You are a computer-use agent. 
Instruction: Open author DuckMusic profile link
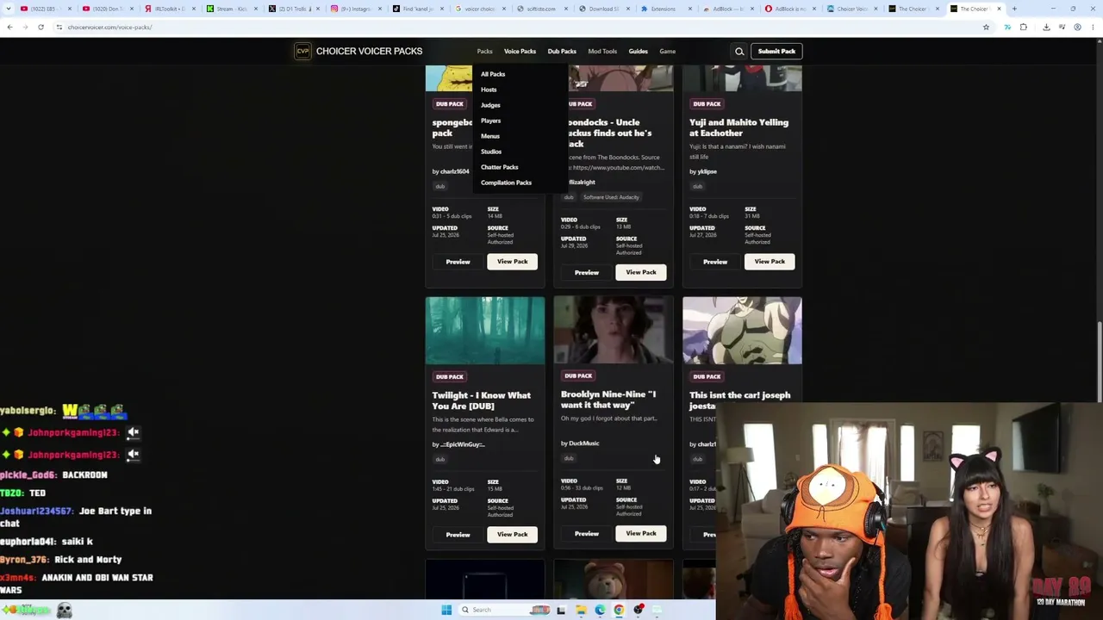[x=583, y=443]
